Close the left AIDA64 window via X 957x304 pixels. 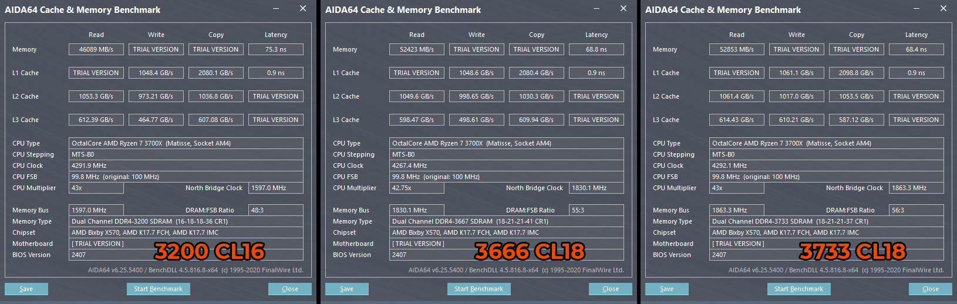pos(303,9)
